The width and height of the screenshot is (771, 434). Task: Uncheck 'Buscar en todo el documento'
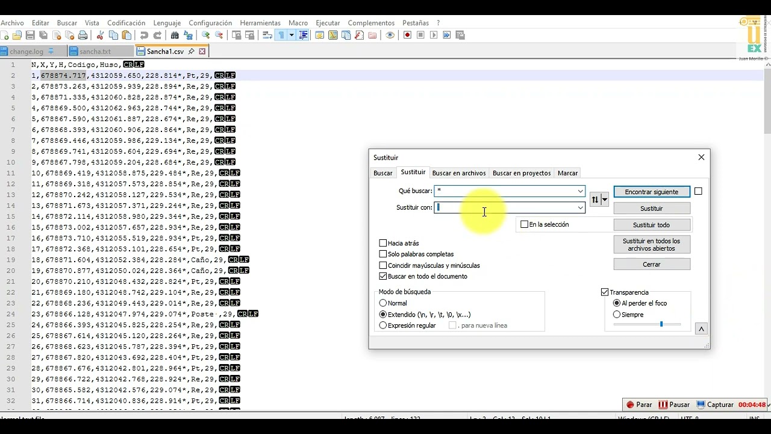[383, 276]
